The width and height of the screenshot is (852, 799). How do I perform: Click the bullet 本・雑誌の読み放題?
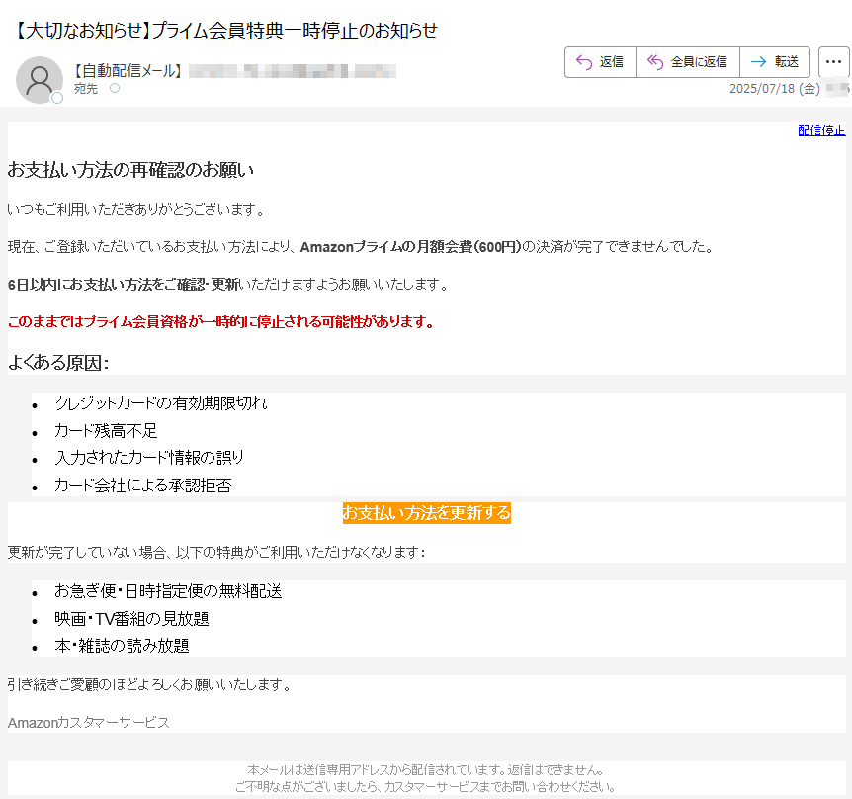point(122,646)
